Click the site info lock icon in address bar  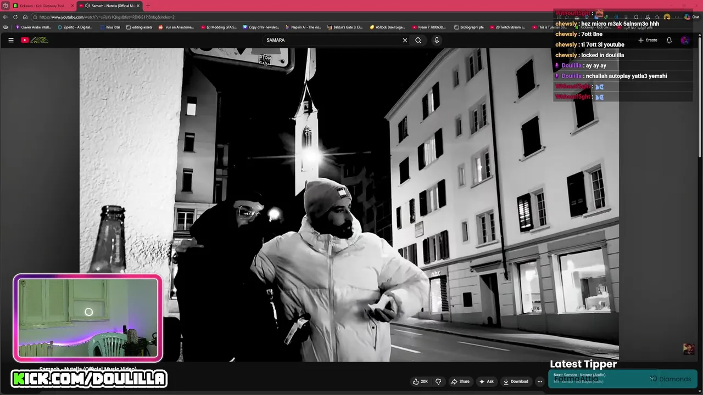point(35,17)
